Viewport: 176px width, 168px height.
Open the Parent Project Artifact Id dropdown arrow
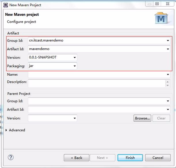[x=168, y=110]
